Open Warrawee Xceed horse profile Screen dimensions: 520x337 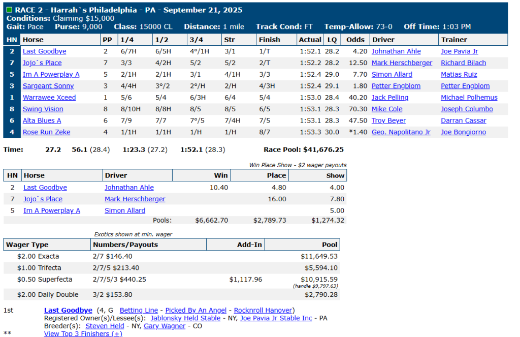[49, 98]
